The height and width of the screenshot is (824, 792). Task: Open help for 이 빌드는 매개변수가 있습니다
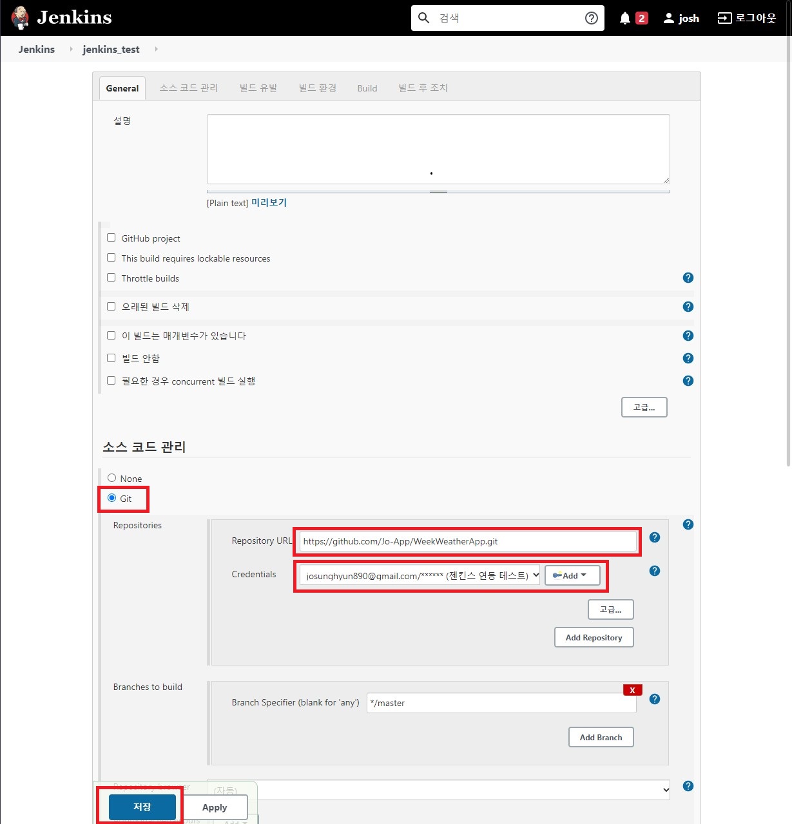[688, 336]
